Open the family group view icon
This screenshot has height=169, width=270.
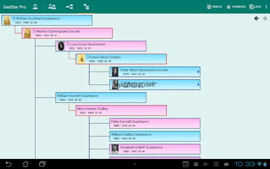(52, 7)
